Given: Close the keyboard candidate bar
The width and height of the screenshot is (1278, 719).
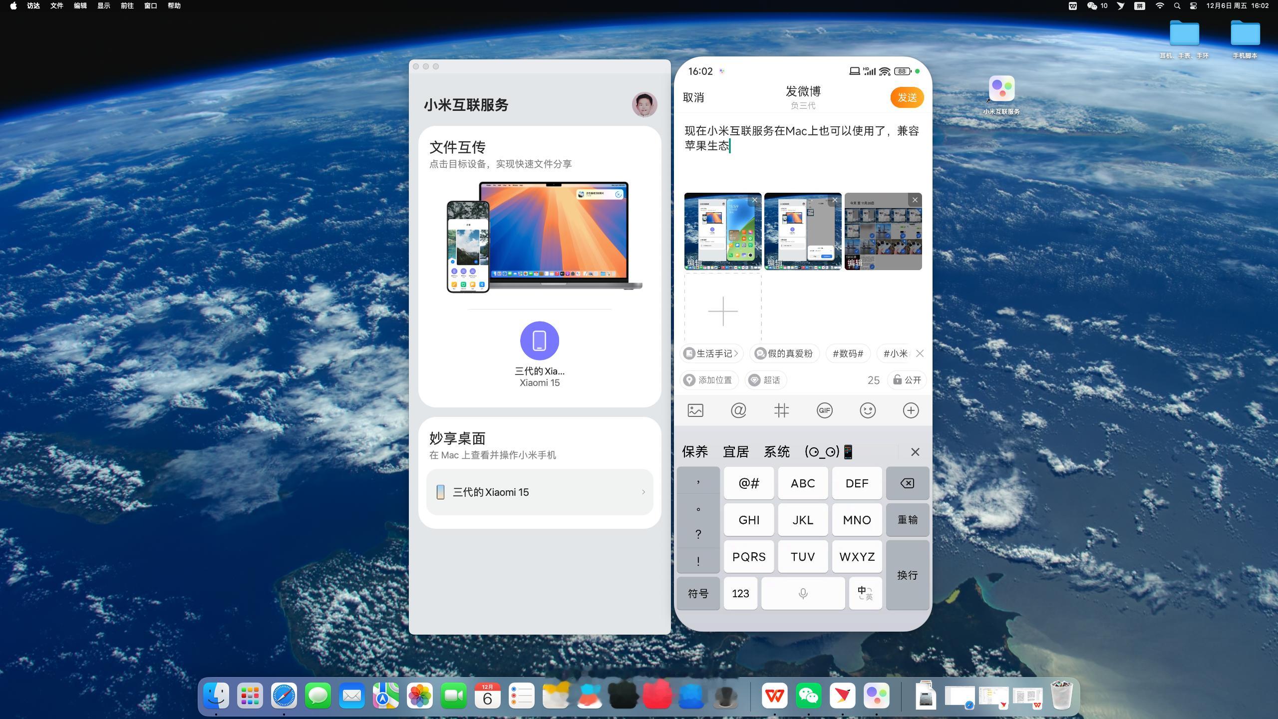Looking at the screenshot, I should pos(915,452).
